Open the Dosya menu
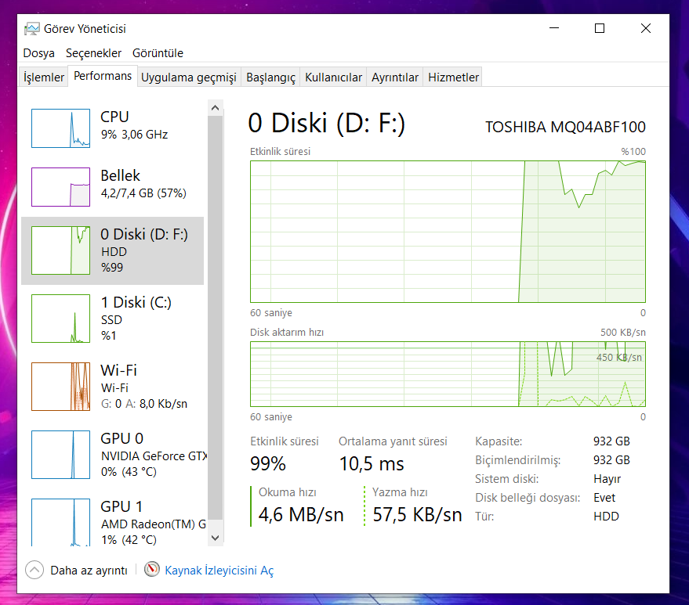Viewport: 689px width, 605px height. point(38,53)
